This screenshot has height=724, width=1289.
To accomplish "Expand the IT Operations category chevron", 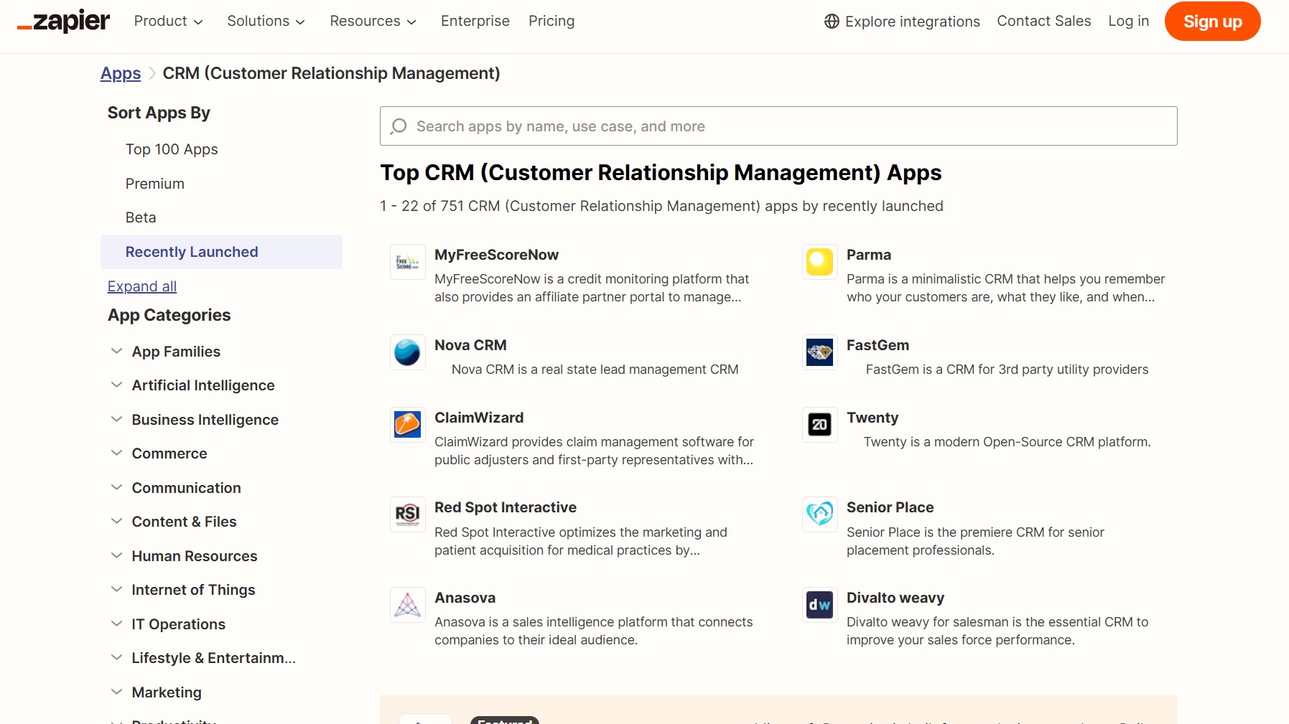I will point(116,624).
